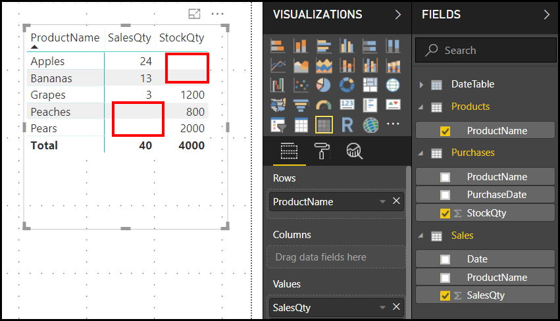Check ProductName under Purchases table
The height and width of the screenshot is (321, 560).
tap(445, 177)
